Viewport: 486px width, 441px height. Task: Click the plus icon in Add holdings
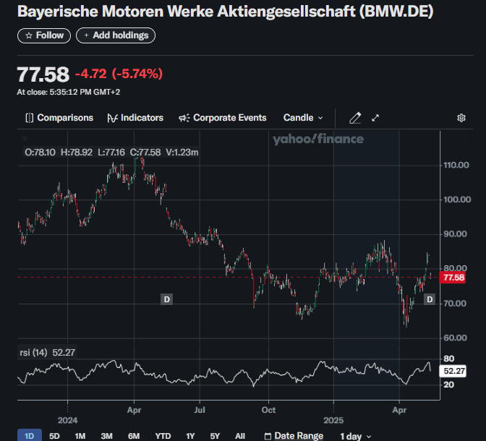click(86, 35)
